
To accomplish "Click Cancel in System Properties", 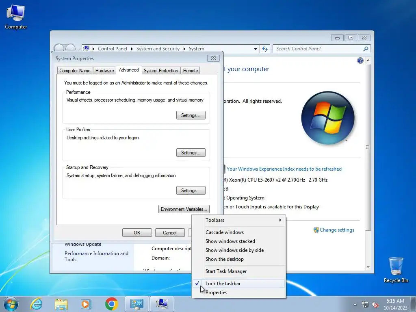I will [170, 233].
